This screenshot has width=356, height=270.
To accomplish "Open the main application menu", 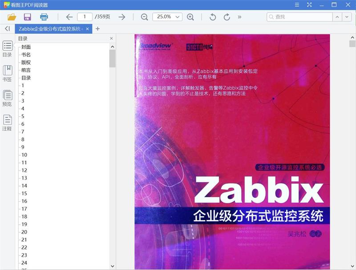I will tap(296, 5).
